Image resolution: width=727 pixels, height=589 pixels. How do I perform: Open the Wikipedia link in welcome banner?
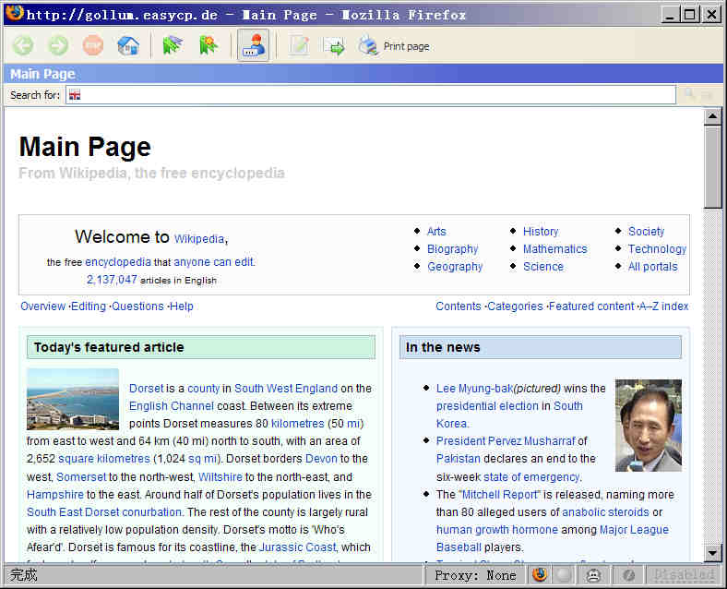coord(199,239)
